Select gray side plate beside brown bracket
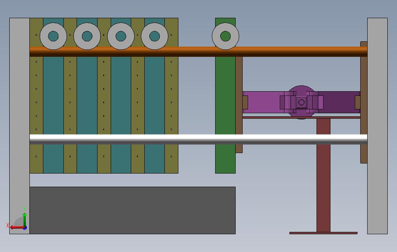 pos(377,126)
